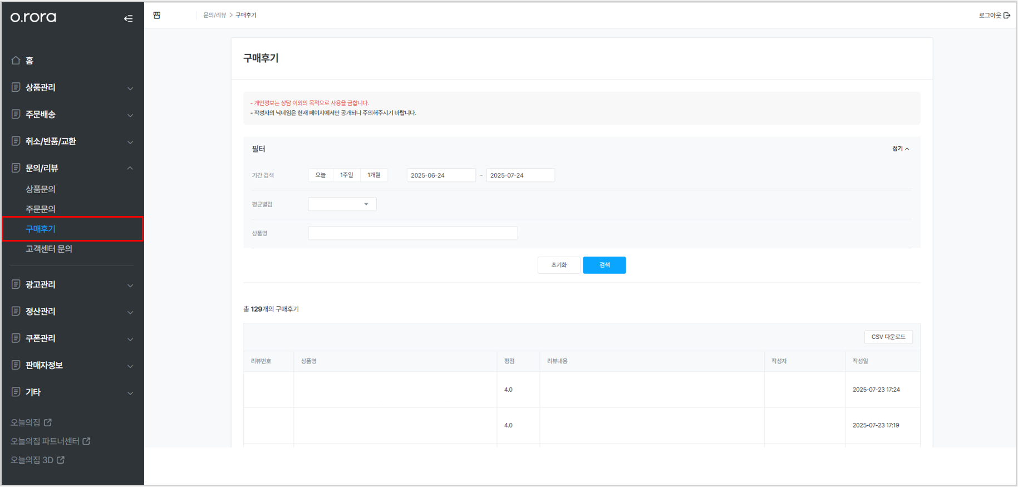Open 오늘의집 external link icon
The height and width of the screenshot is (487, 1018).
coord(48,422)
